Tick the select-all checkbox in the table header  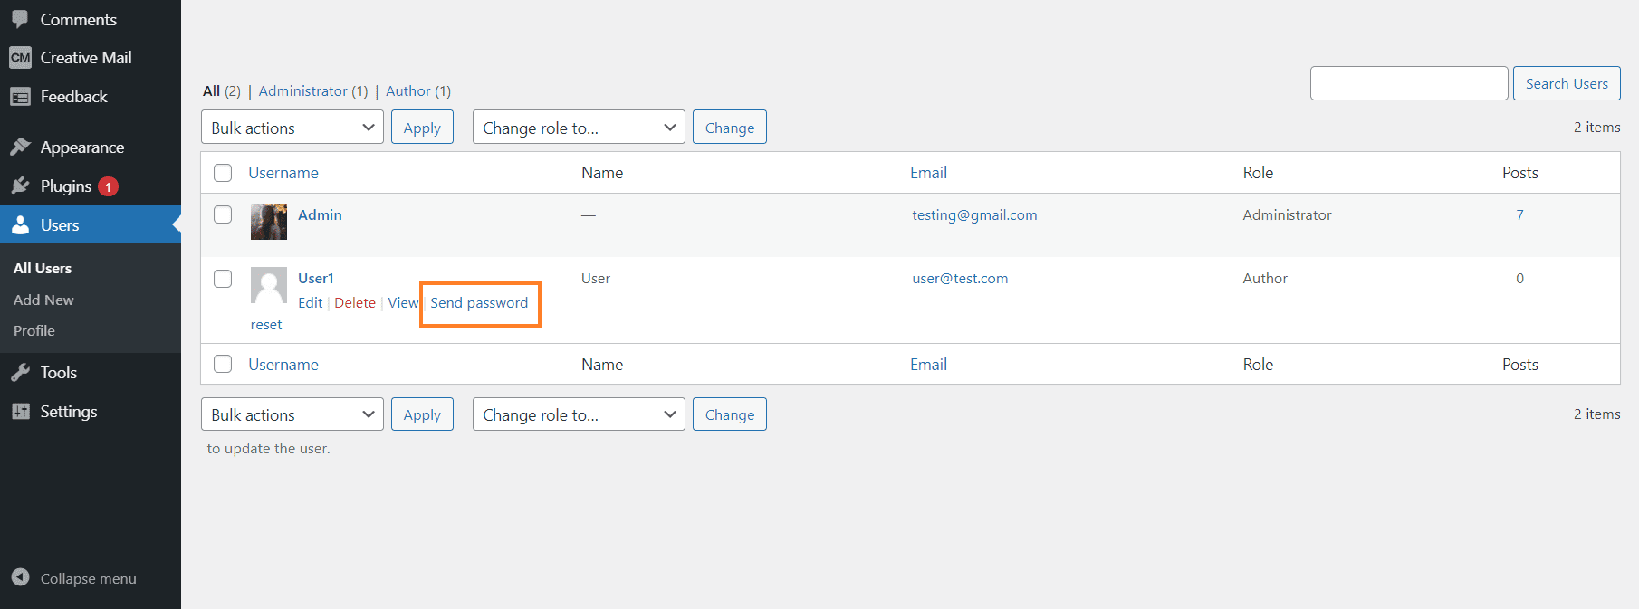[223, 173]
